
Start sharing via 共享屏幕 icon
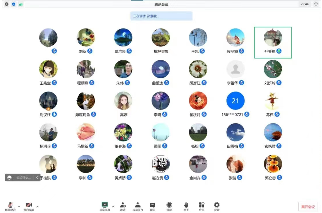pyautogui.click(x=105, y=206)
